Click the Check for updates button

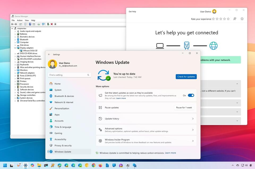(x=186, y=77)
